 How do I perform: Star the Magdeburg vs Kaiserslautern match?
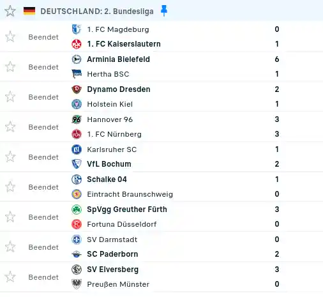click(x=10, y=36)
